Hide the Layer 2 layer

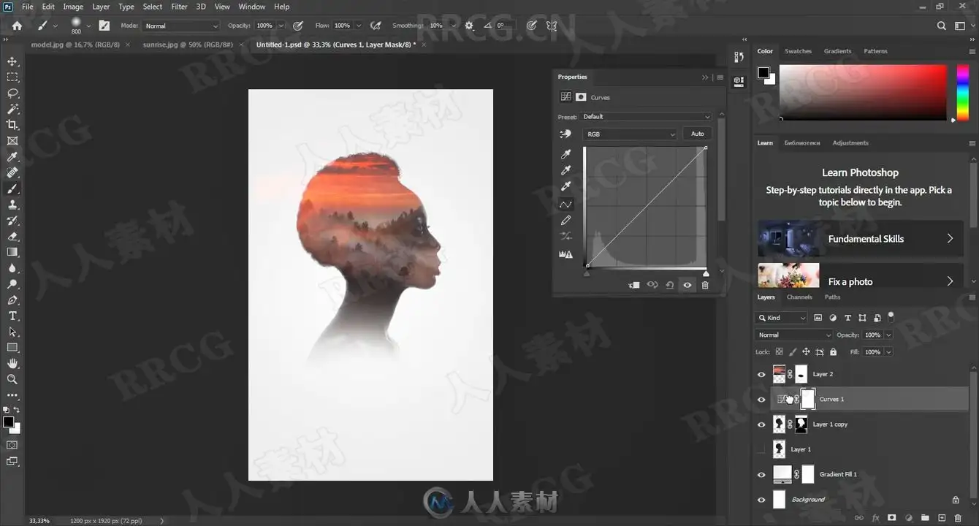click(x=761, y=374)
